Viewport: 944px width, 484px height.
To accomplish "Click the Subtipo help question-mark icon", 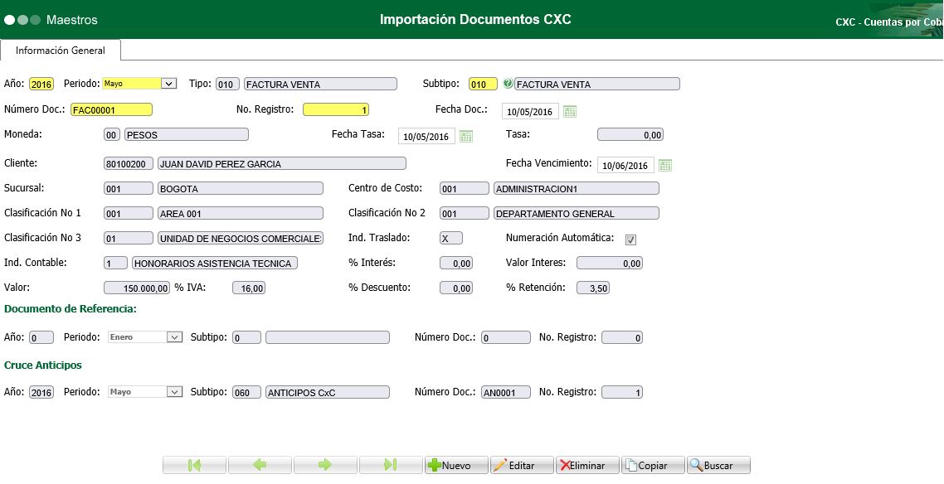I will pos(508,85).
